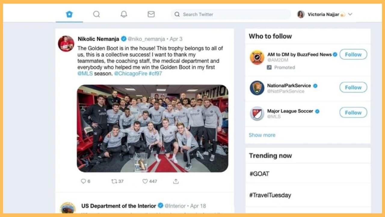Open the #GOAT trending topic
This screenshot has width=385, height=217.
(x=259, y=174)
